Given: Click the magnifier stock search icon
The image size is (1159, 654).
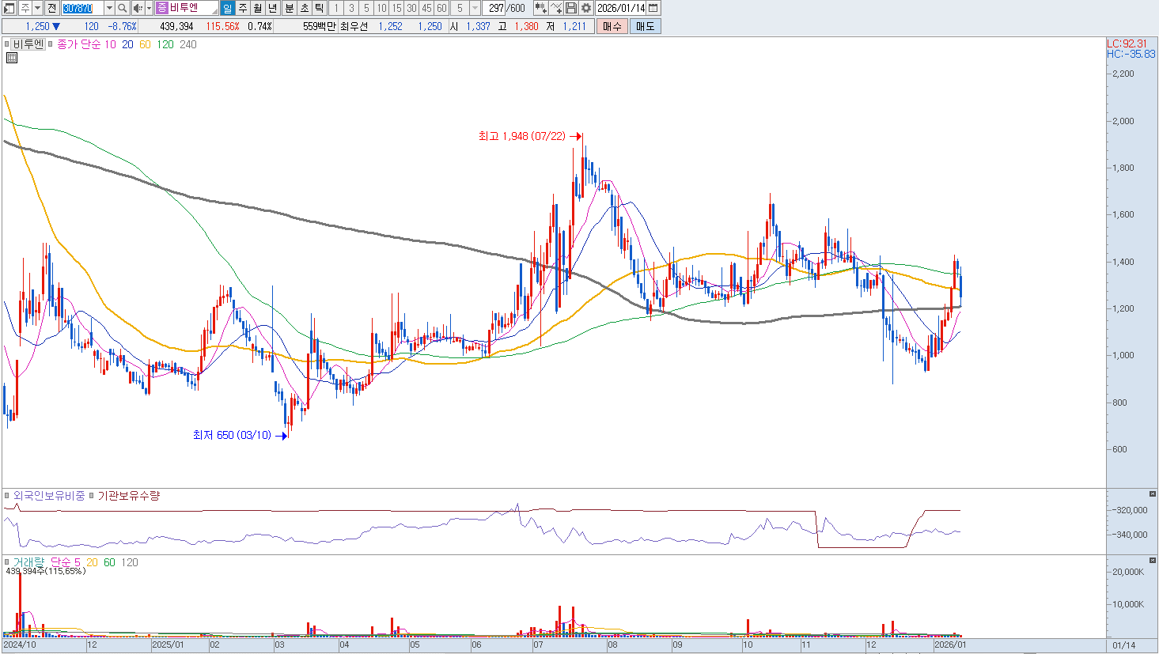Looking at the screenshot, I should [x=123, y=8].
